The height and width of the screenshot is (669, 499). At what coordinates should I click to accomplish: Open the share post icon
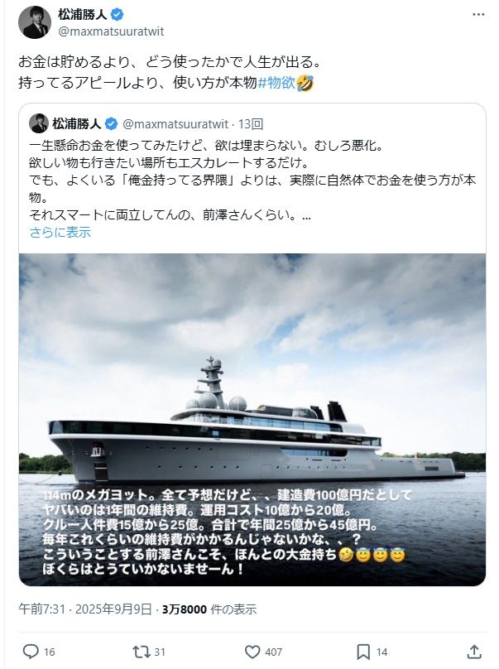tap(473, 651)
